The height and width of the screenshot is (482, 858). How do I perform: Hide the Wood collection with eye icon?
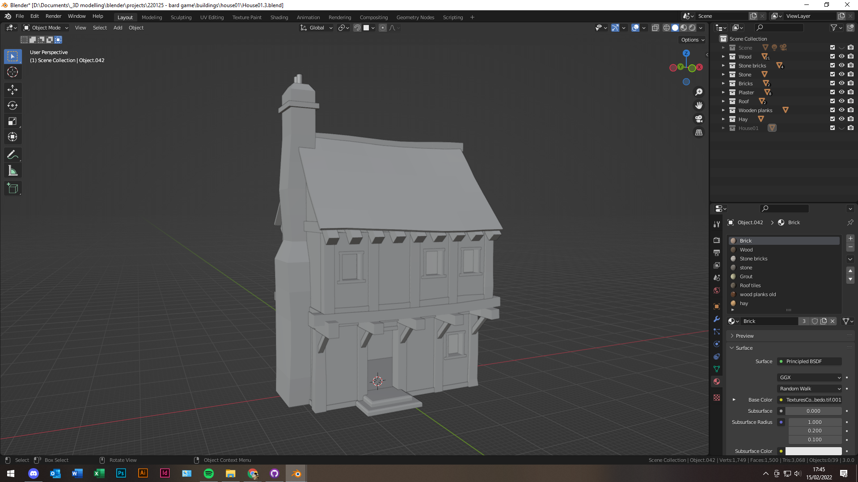click(841, 57)
